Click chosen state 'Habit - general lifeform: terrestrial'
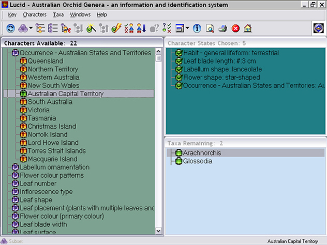 tap(231, 53)
